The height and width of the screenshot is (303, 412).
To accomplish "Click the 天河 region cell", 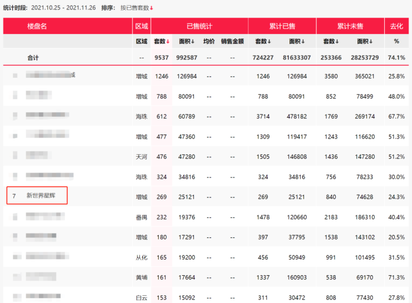I will 141,156.
